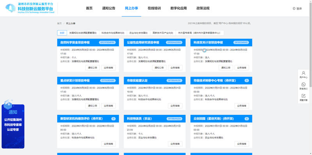Open 通知公告 for 重点研发计划项目申报
Image resolution: width=312 pixels, height=155 pixels.
tap(92, 106)
